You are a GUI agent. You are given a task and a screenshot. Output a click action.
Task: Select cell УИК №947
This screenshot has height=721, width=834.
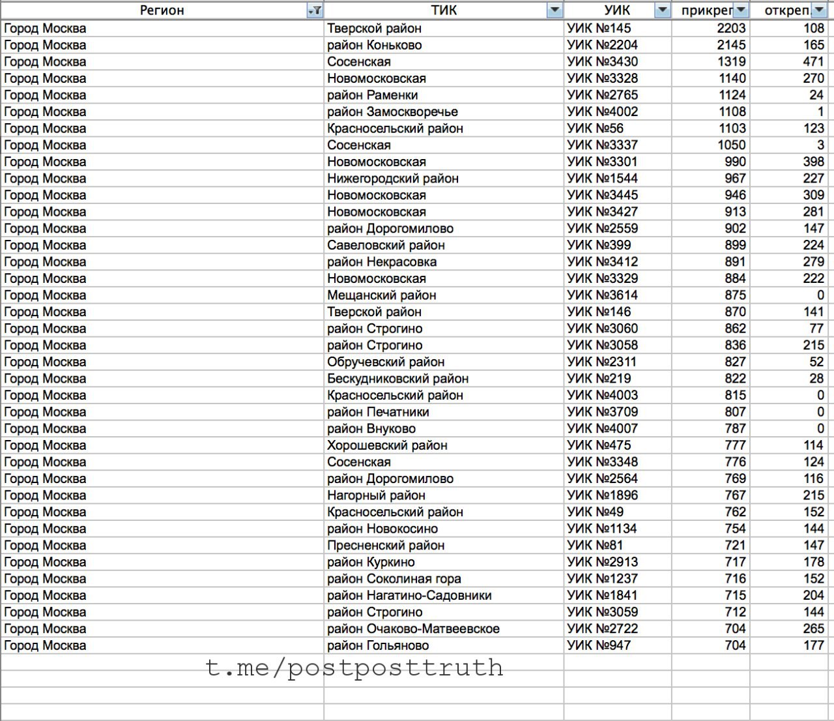coord(618,645)
